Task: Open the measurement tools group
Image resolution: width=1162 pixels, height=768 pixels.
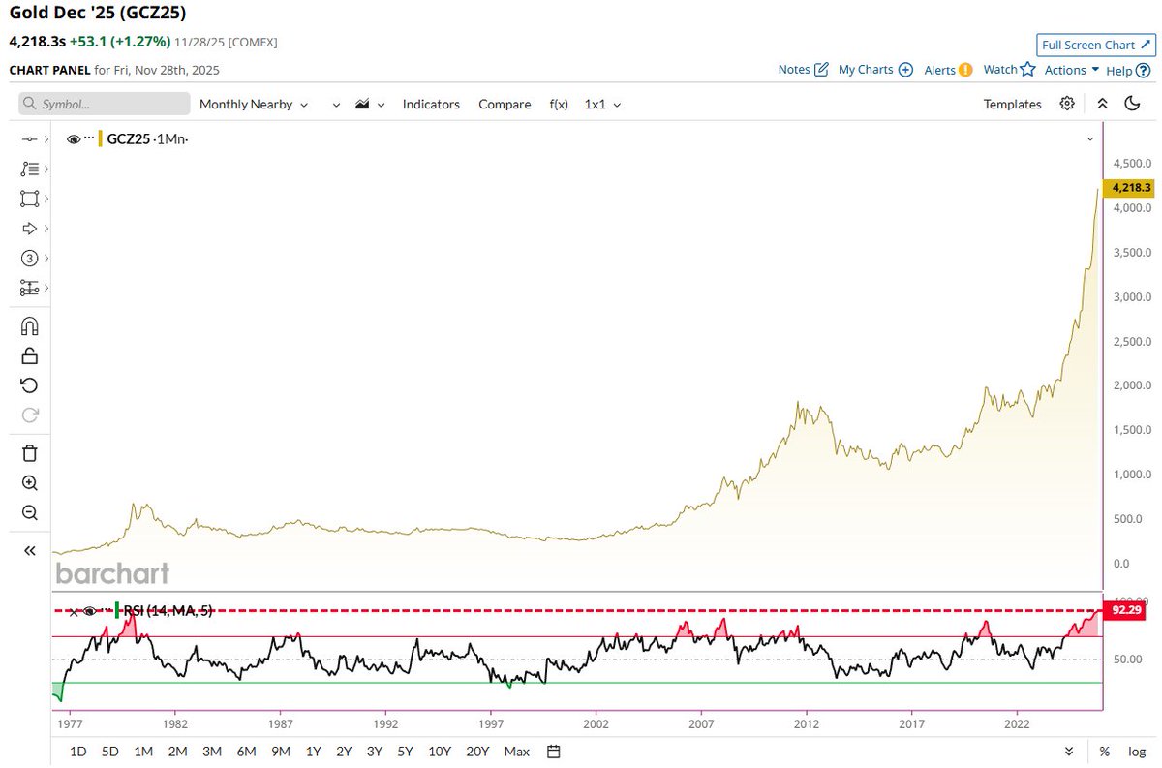Action: [x=30, y=289]
